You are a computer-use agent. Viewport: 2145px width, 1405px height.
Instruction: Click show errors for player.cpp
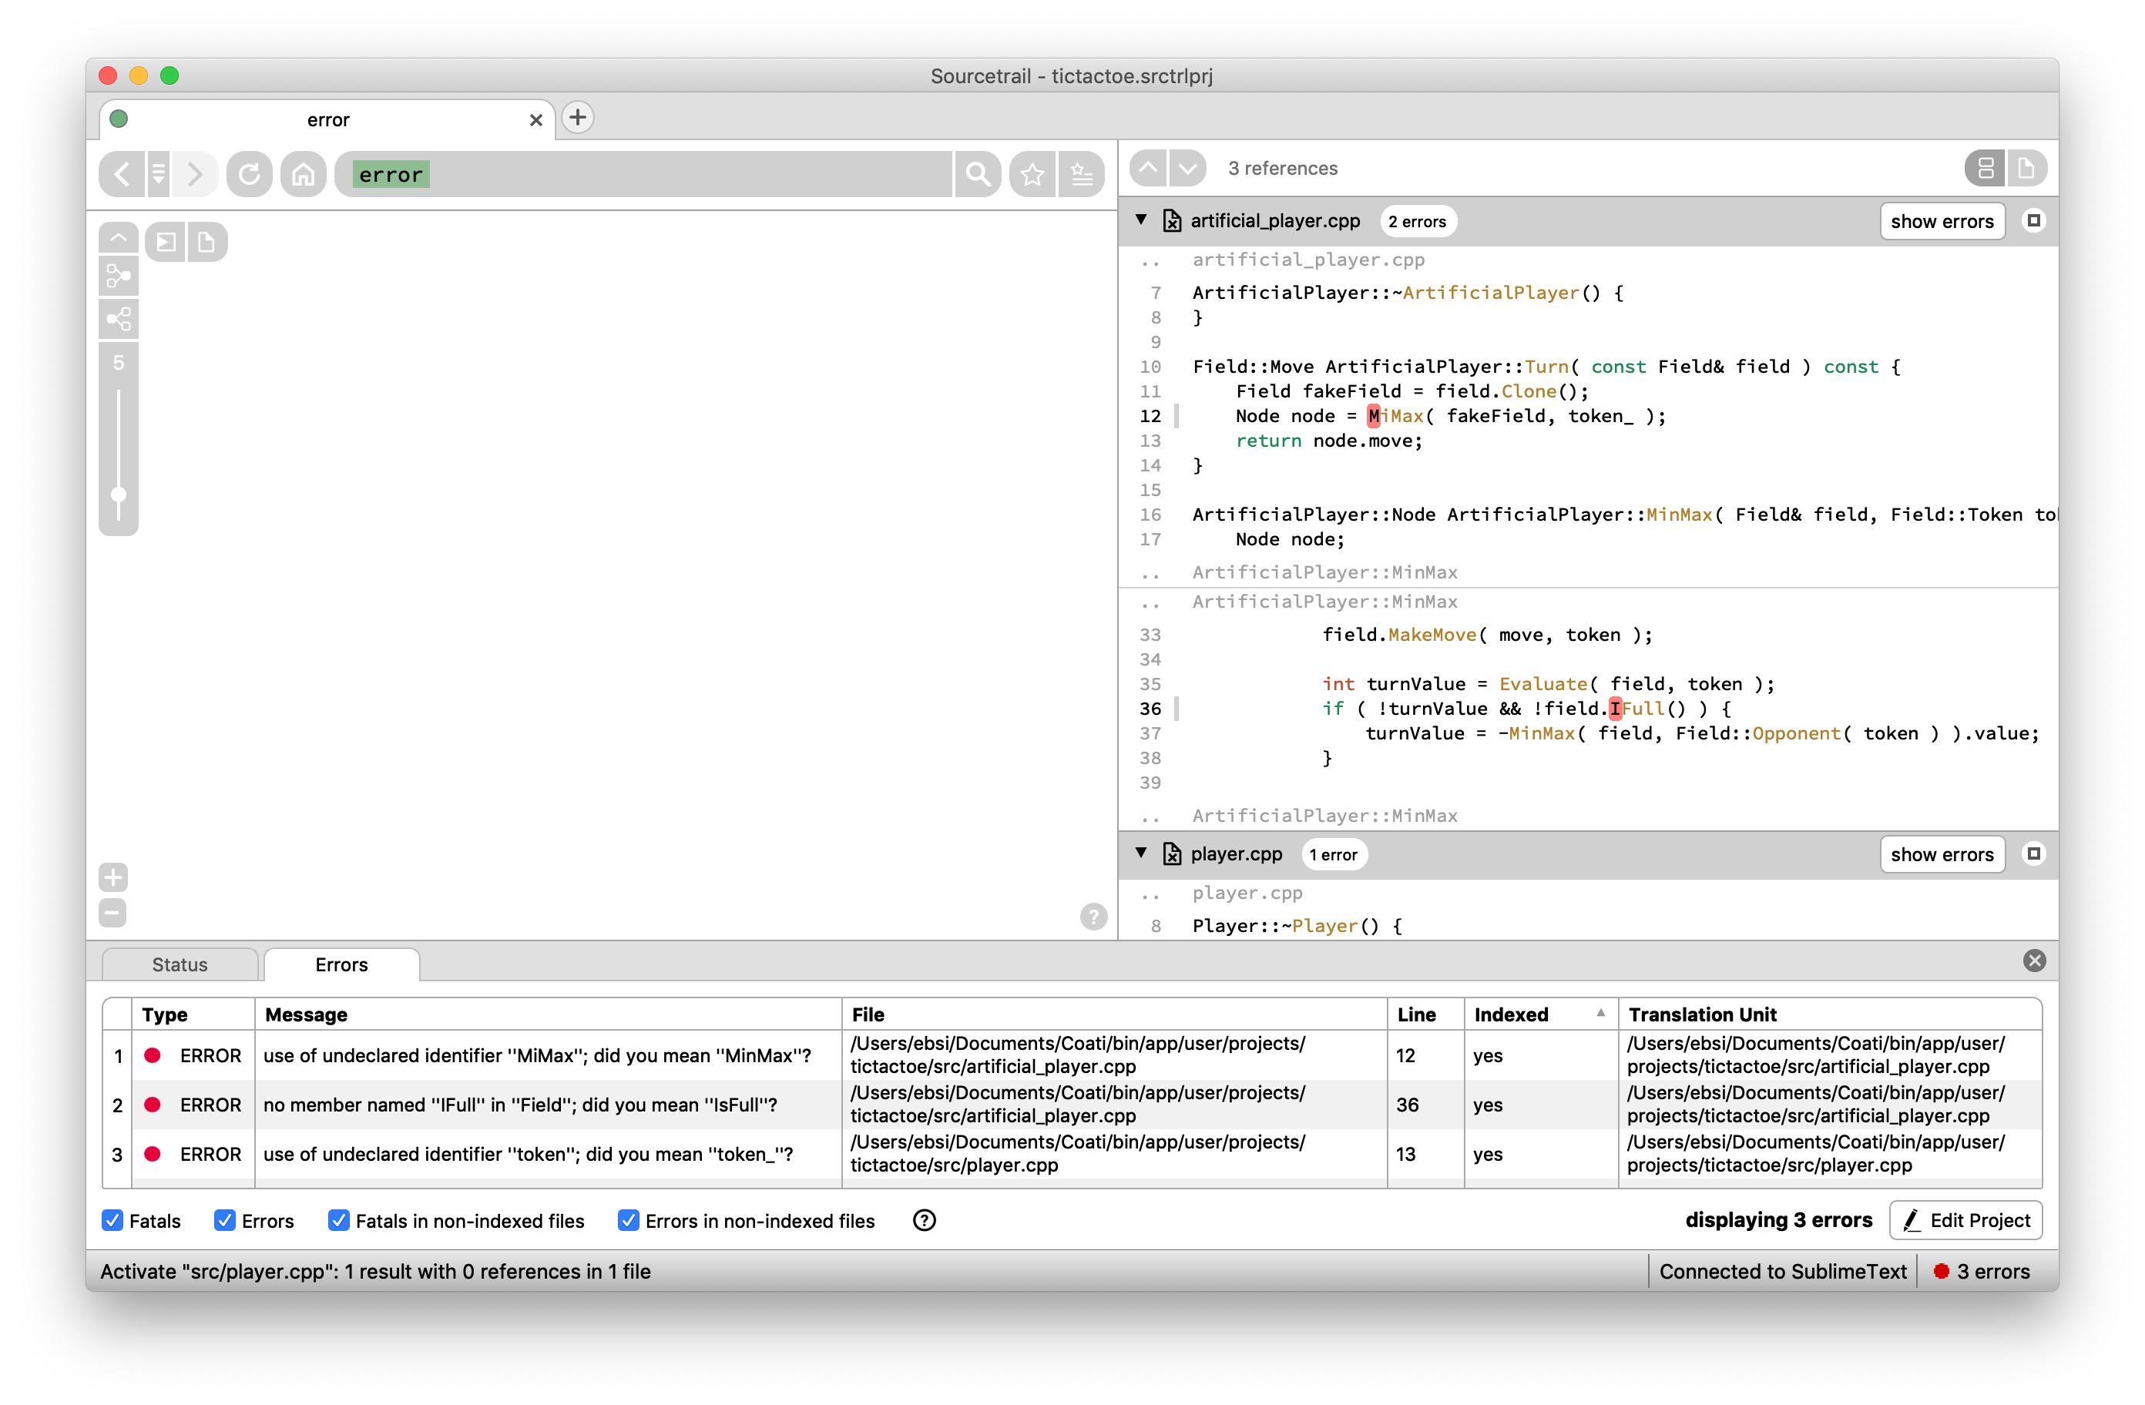point(1942,854)
